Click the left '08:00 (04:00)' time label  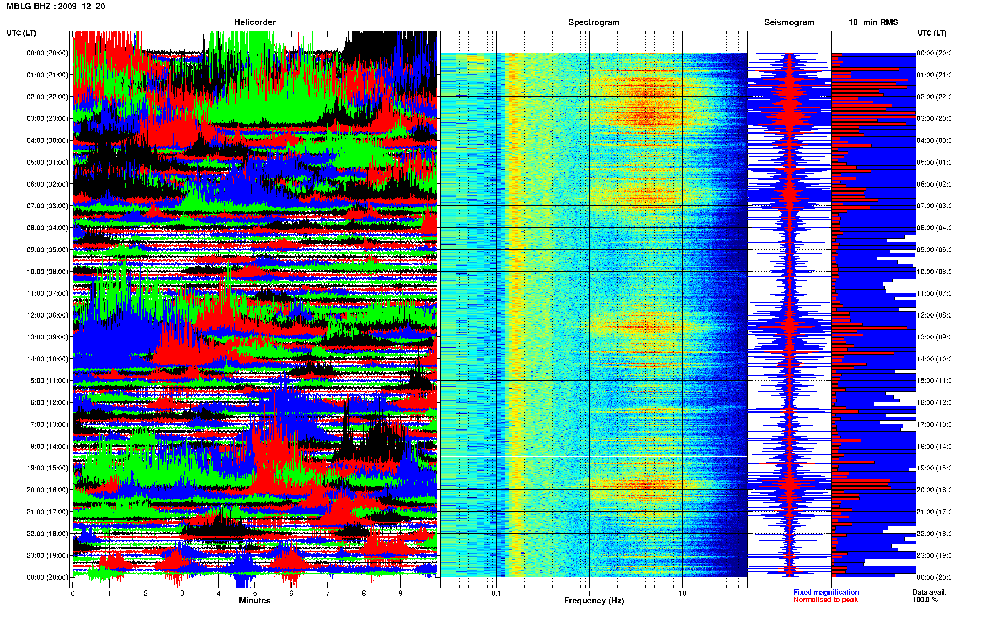pyautogui.click(x=47, y=228)
